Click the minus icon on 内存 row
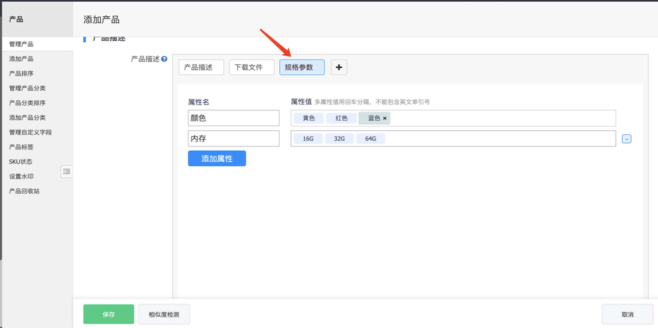The height and width of the screenshot is (328, 658). 626,139
